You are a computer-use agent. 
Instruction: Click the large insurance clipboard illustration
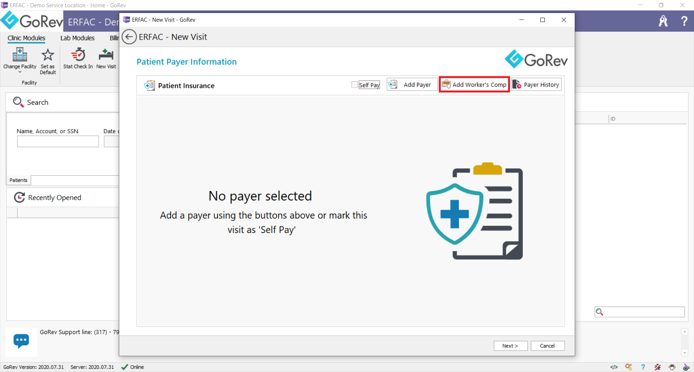point(475,211)
